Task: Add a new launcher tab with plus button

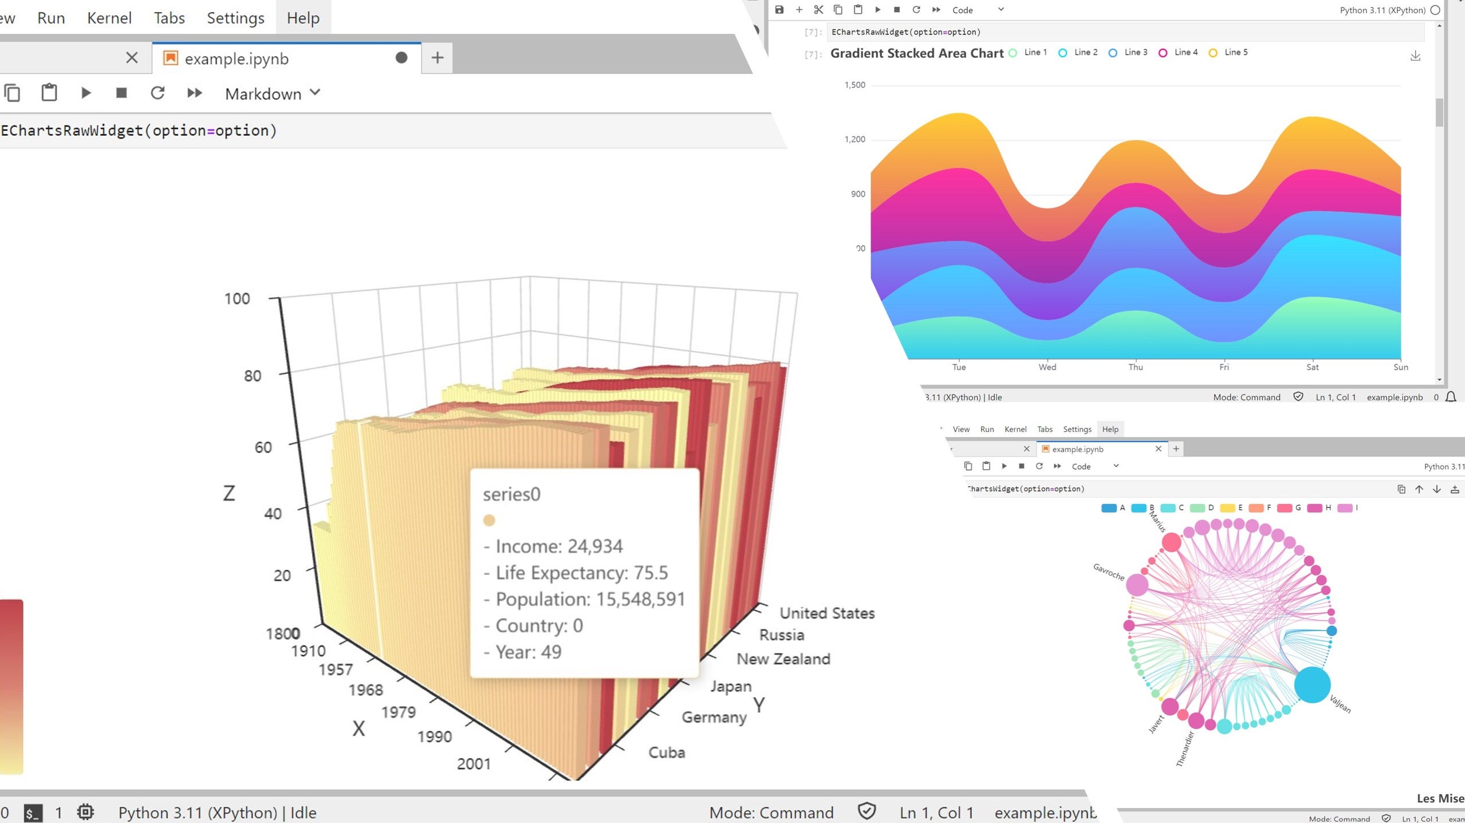Action: pos(437,58)
